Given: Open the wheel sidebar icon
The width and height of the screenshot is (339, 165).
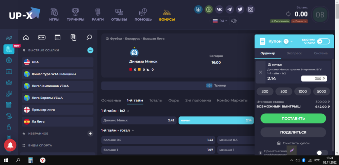Looking at the screenshot, I should [x=9, y=60].
